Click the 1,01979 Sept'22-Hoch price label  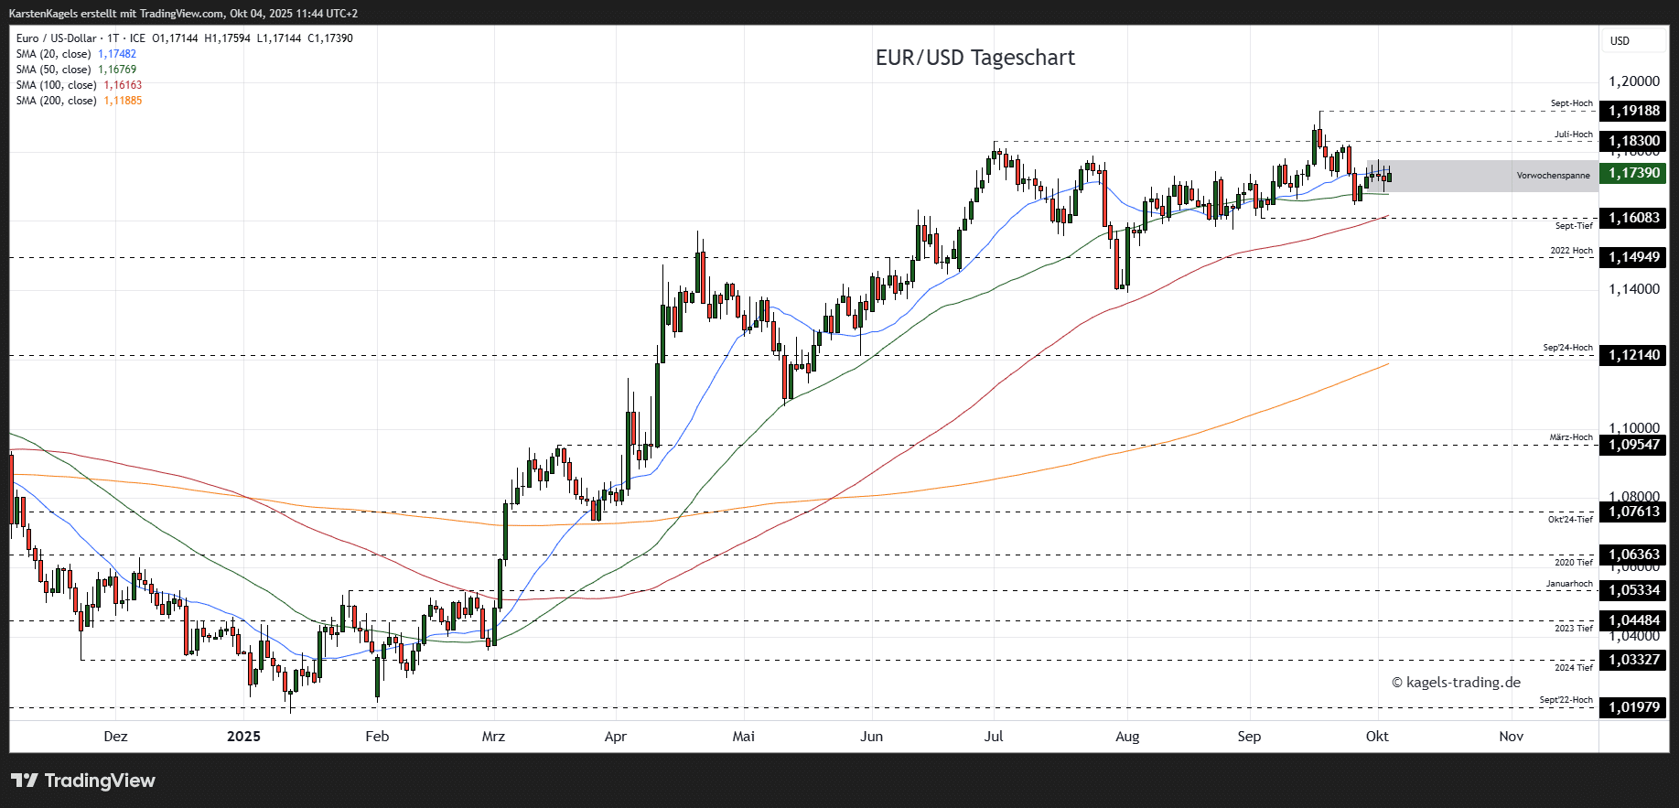1634,707
